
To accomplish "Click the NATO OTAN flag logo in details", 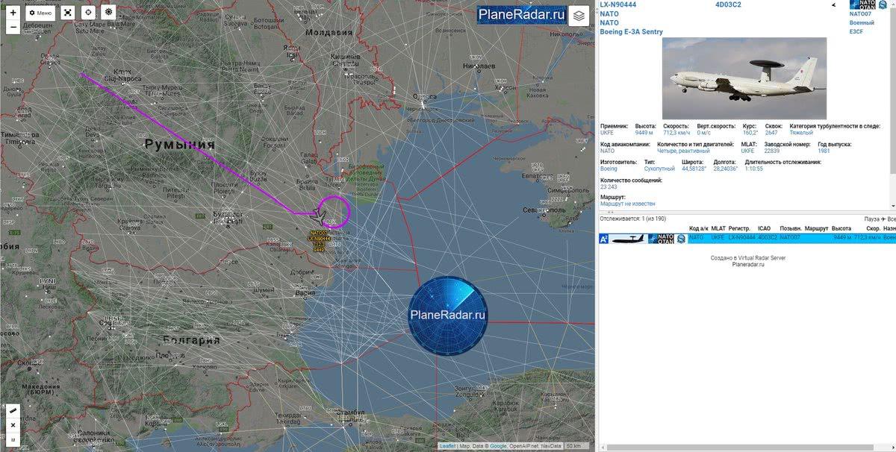I will click(x=863, y=4).
